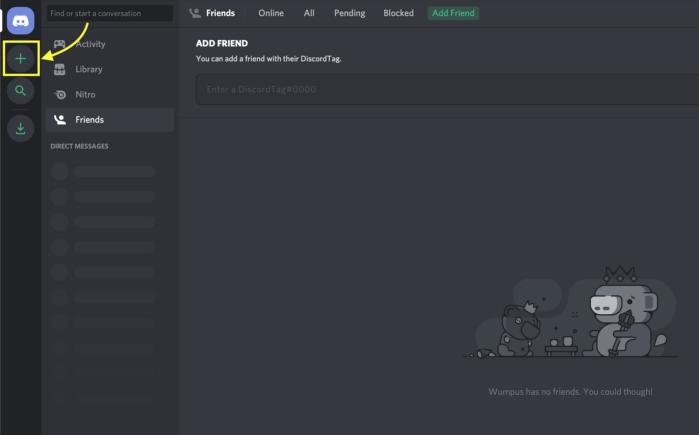Go to the Library section
699x435 pixels.
click(110, 69)
